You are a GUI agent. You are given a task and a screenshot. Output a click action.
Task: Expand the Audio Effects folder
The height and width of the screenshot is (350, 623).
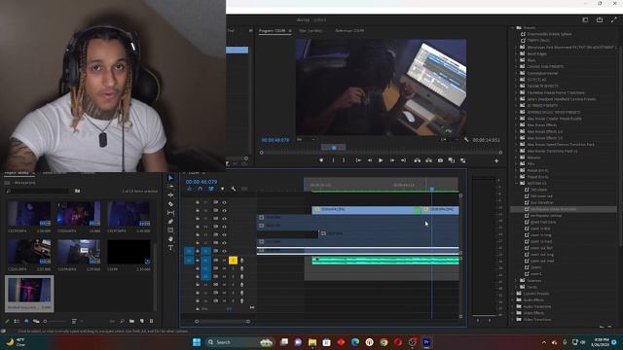[513, 300]
